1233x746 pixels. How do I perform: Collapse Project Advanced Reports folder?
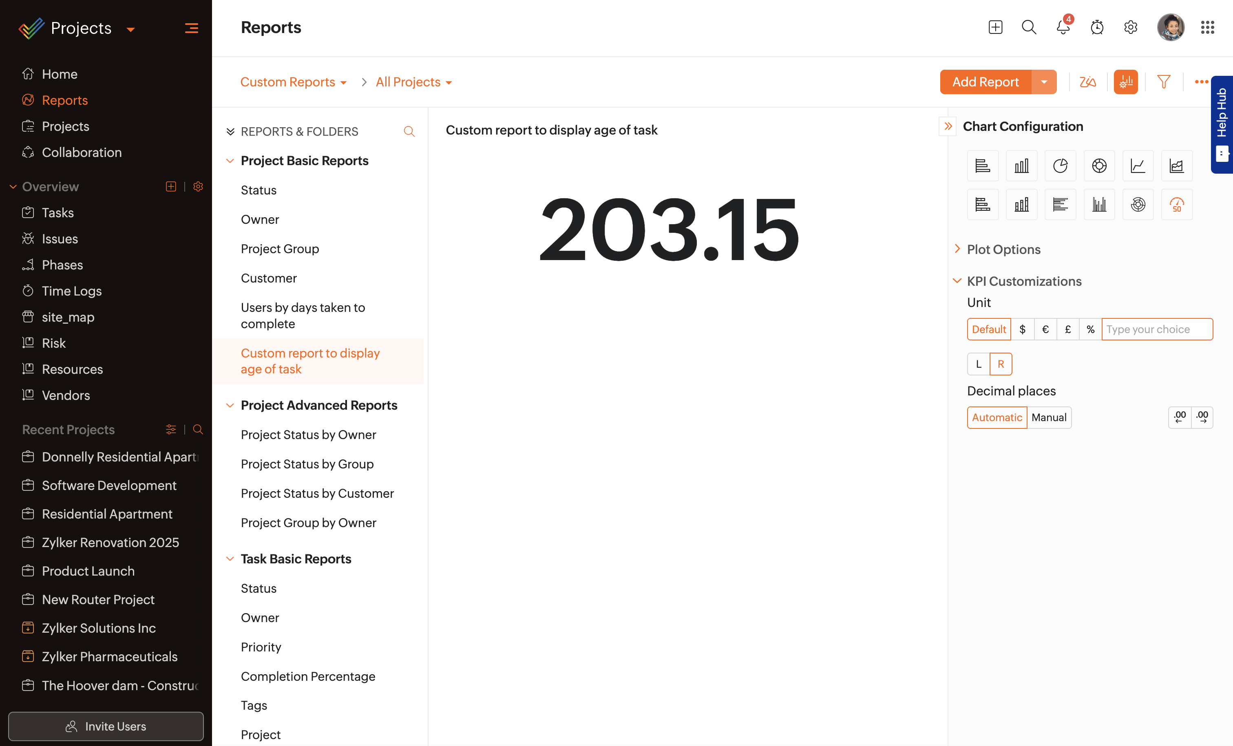pyautogui.click(x=230, y=405)
